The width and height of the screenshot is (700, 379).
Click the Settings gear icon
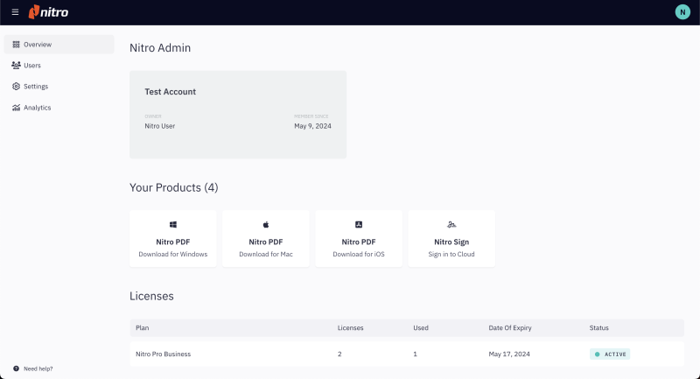tap(16, 86)
